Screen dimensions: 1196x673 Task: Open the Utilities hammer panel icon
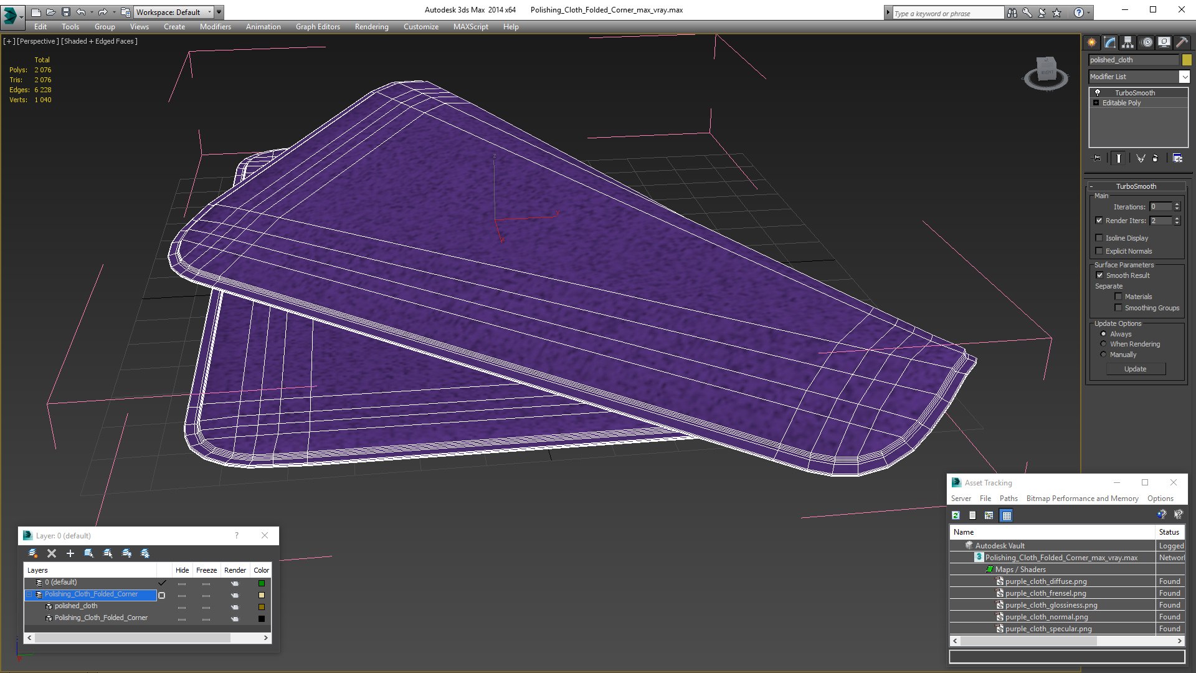[x=1182, y=42]
